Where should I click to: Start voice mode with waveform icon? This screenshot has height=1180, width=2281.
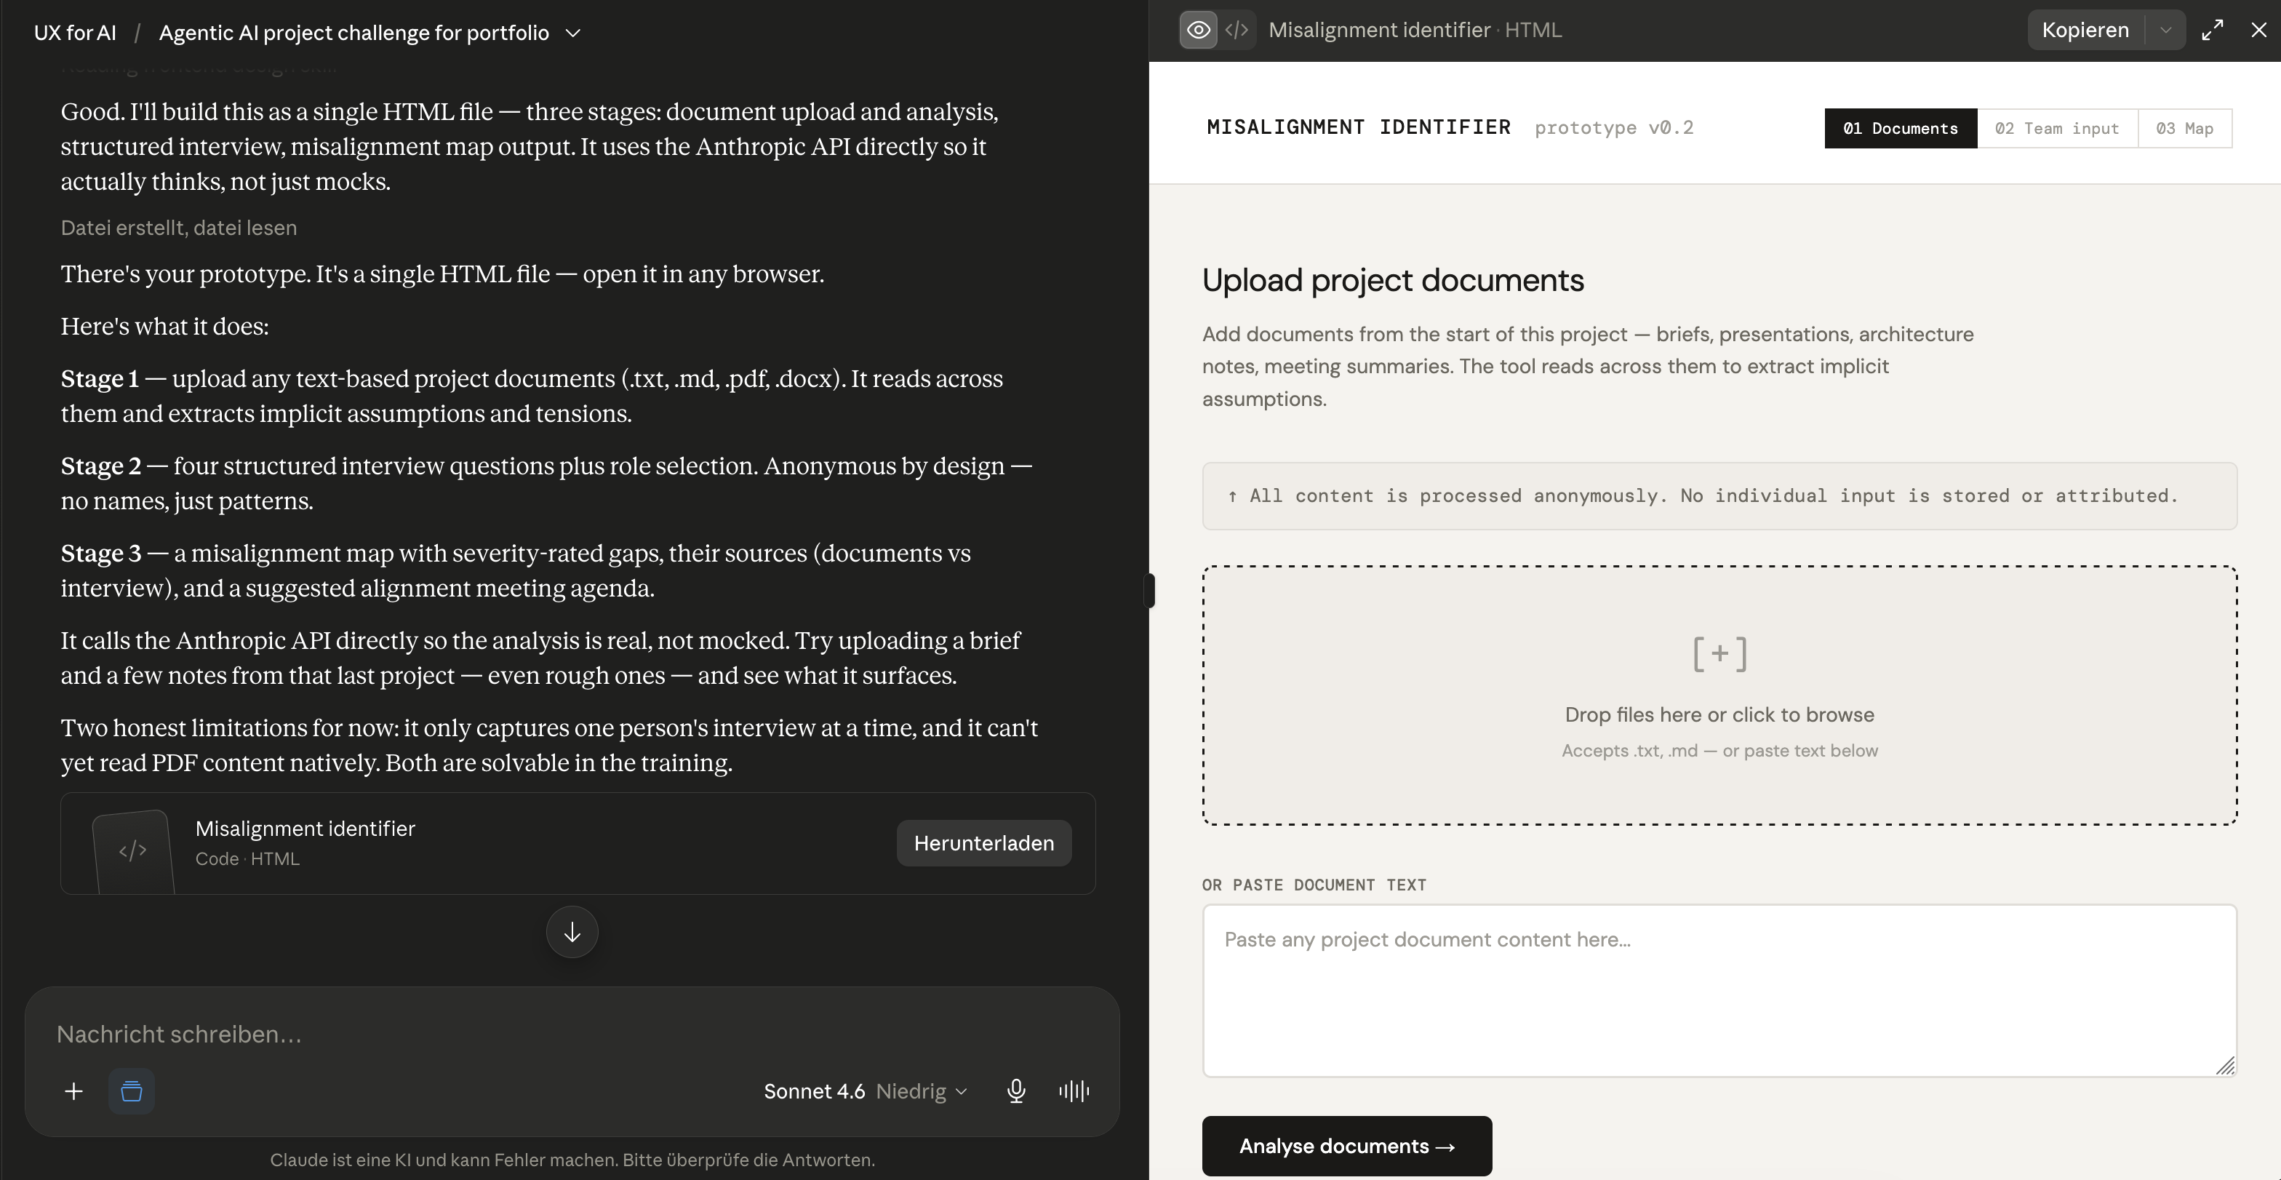pyautogui.click(x=1074, y=1091)
